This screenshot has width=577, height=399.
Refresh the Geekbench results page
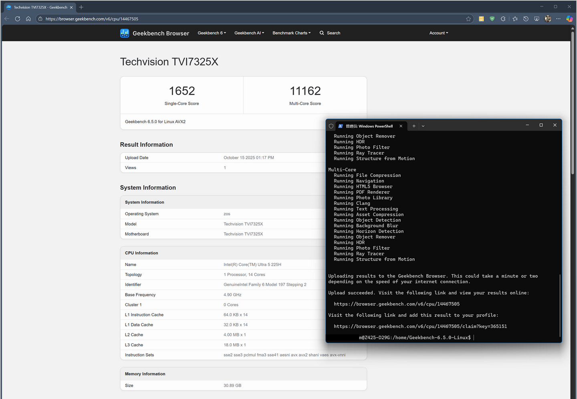coord(17,19)
